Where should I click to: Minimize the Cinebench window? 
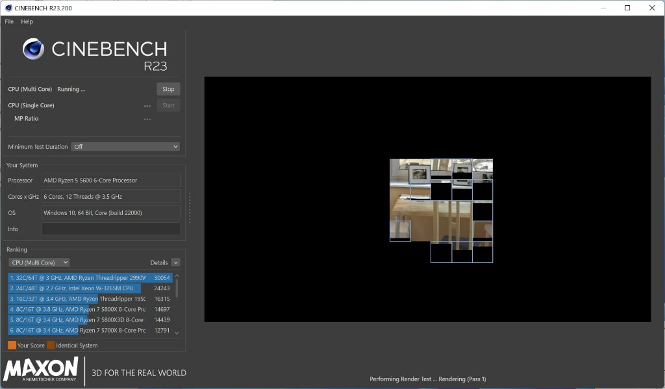tap(603, 8)
